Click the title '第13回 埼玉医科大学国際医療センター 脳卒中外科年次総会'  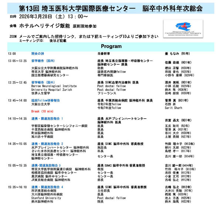pos(111,8)
